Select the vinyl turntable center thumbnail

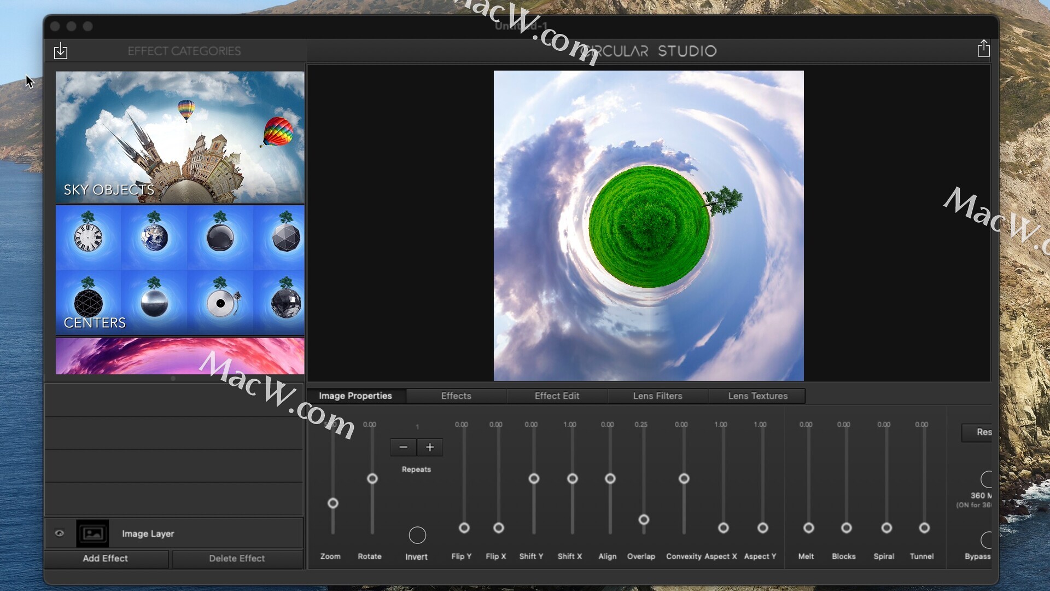(220, 303)
